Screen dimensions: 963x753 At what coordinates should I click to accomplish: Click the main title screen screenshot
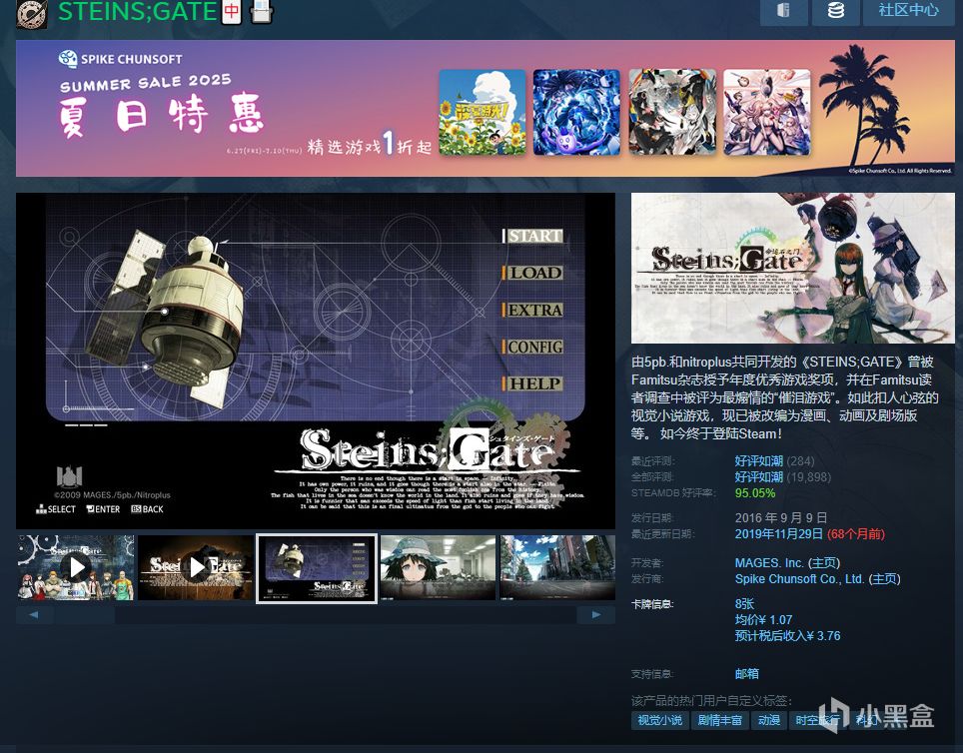click(x=316, y=361)
